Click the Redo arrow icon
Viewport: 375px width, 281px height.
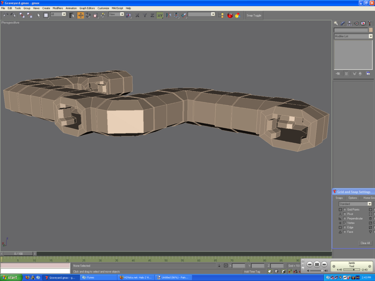coord(13,15)
